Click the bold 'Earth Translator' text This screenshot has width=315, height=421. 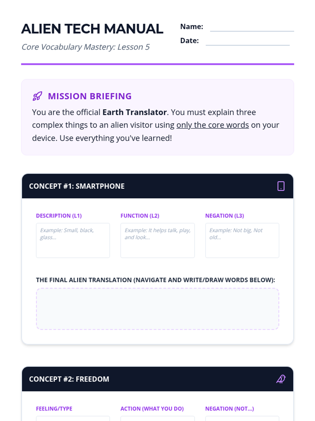click(135, 112)
